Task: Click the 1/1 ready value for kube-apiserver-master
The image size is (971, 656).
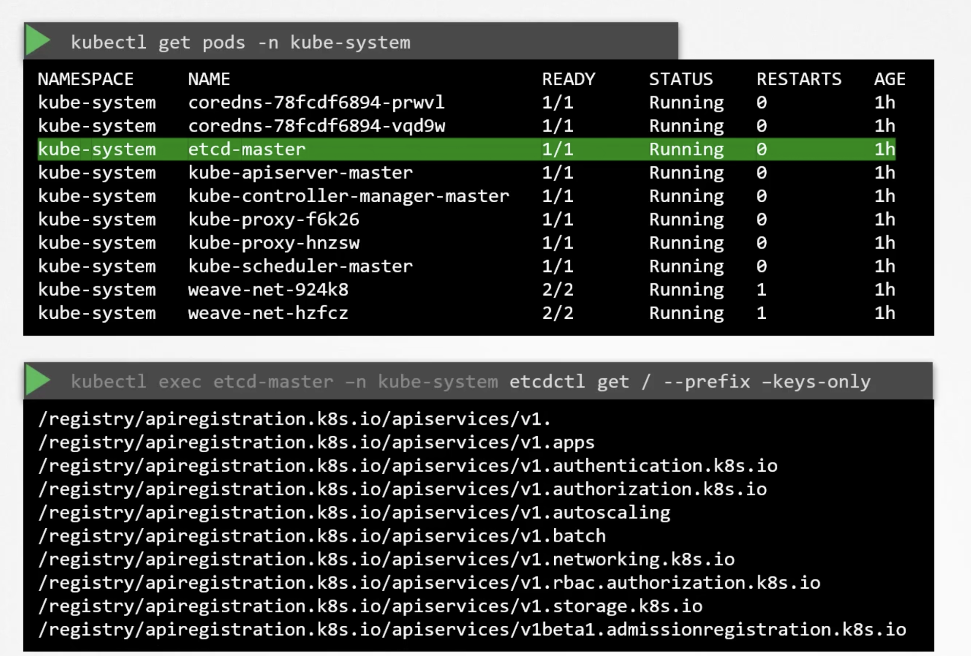Action: [558, 173]
